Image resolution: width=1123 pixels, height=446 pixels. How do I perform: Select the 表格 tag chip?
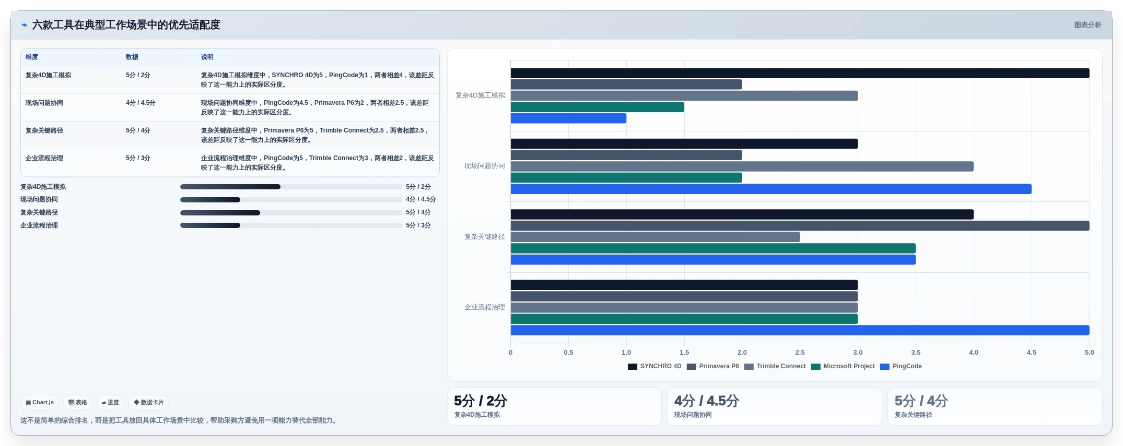point(78,402)
